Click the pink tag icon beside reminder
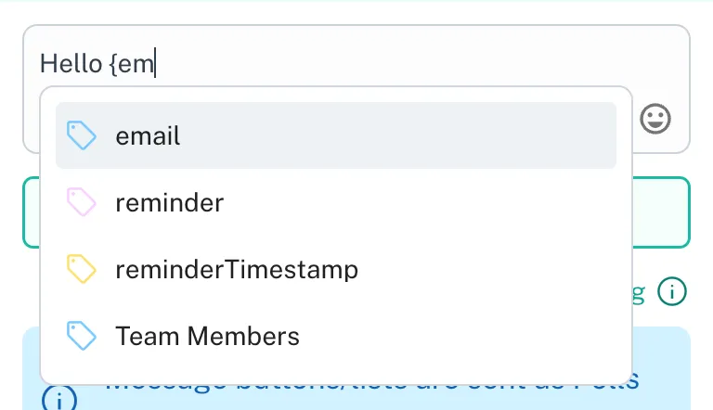Image resolution: width=713 pixels, height=410 pixels. (82, 202)
